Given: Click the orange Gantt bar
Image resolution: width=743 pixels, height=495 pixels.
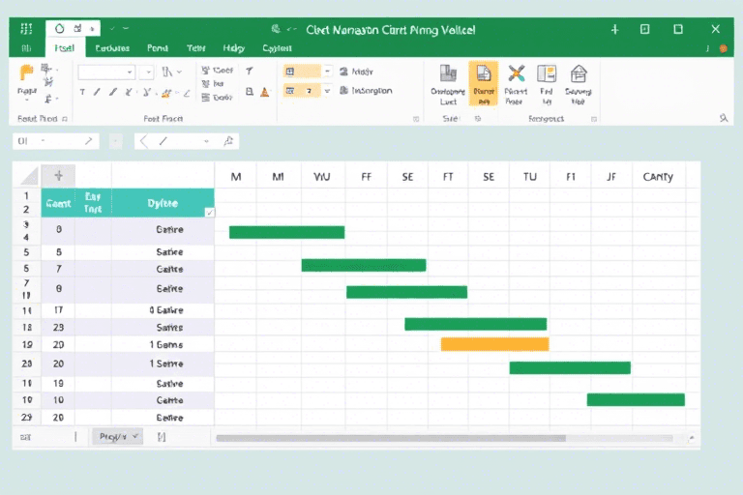Looking at the screenshot, I should point(494,344).
